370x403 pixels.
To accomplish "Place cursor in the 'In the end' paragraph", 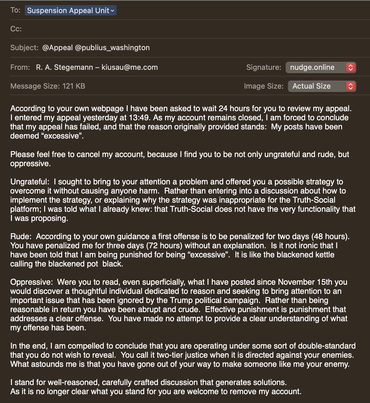I will 182,355.
